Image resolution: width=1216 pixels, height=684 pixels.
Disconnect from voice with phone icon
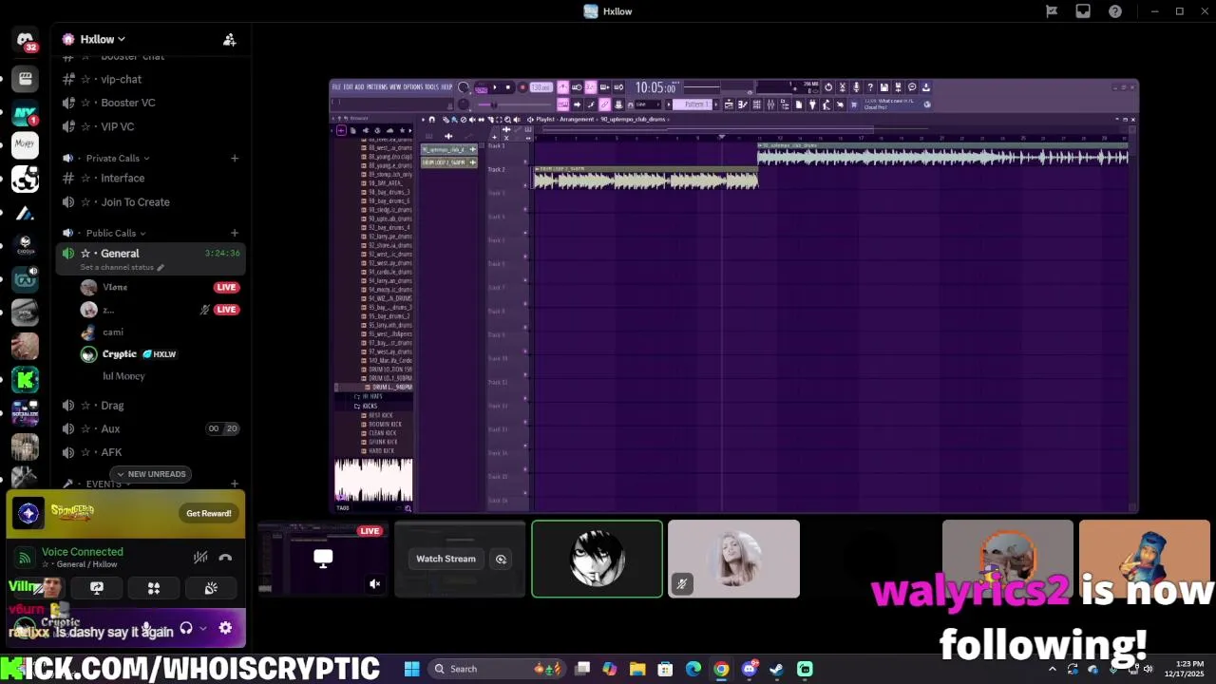coord(225,558)
